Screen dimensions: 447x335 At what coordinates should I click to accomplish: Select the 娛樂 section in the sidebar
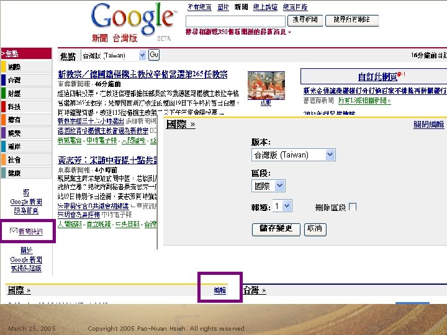[26, 133]
